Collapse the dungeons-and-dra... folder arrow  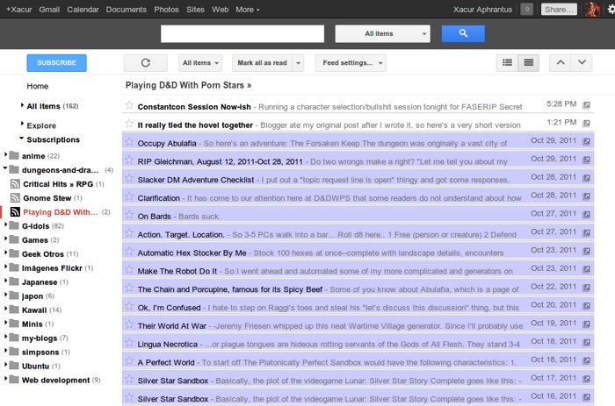(5, 168)
